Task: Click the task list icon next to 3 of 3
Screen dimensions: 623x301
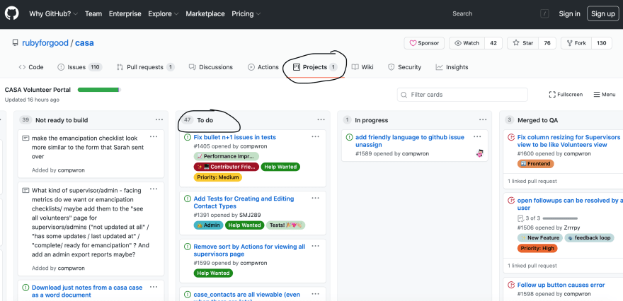Action: point(520,218)
